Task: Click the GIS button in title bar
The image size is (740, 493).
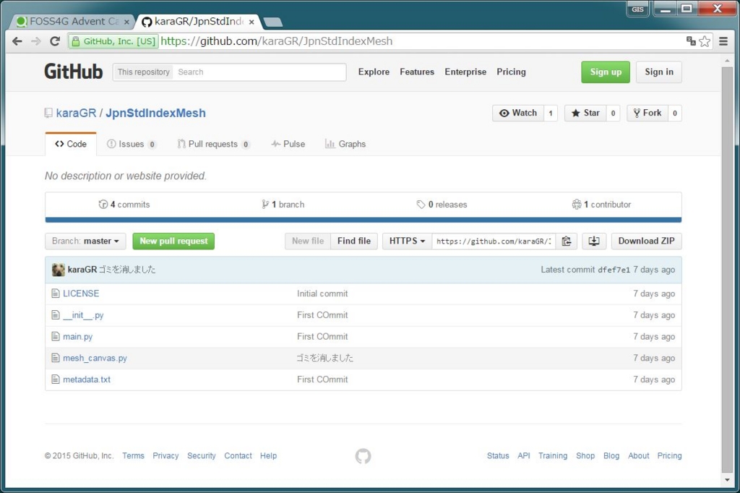Action: 637,9
